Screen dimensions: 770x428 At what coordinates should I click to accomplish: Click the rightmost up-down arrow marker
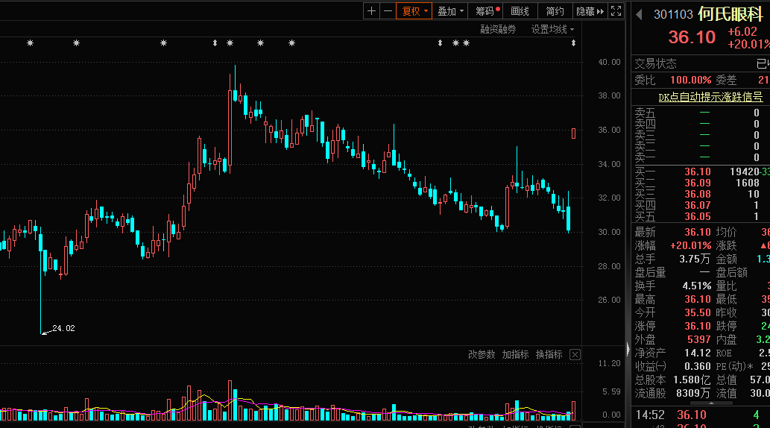[x=573, y=43]
